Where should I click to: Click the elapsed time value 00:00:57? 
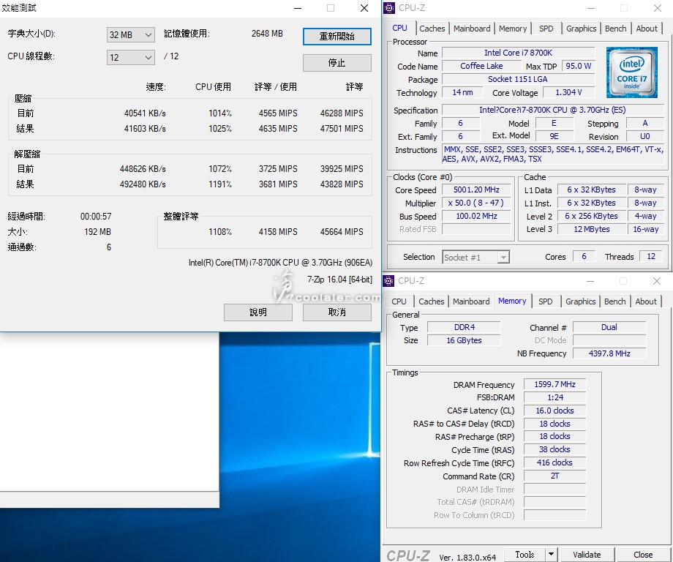pos(96,217)
